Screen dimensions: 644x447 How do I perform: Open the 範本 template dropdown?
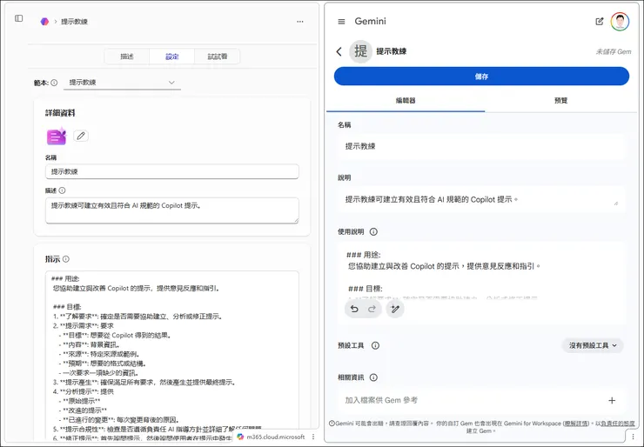coord(122,83)
